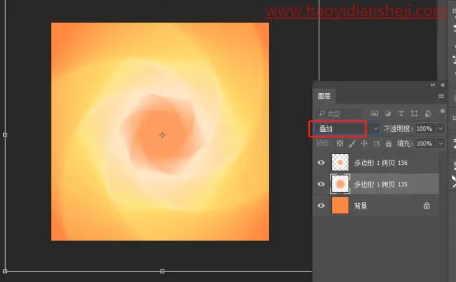The height and width of the screenshot is (282, 456).
Task: Expand the 不透明度 opacity slider arrow
Action: [440, 129]
